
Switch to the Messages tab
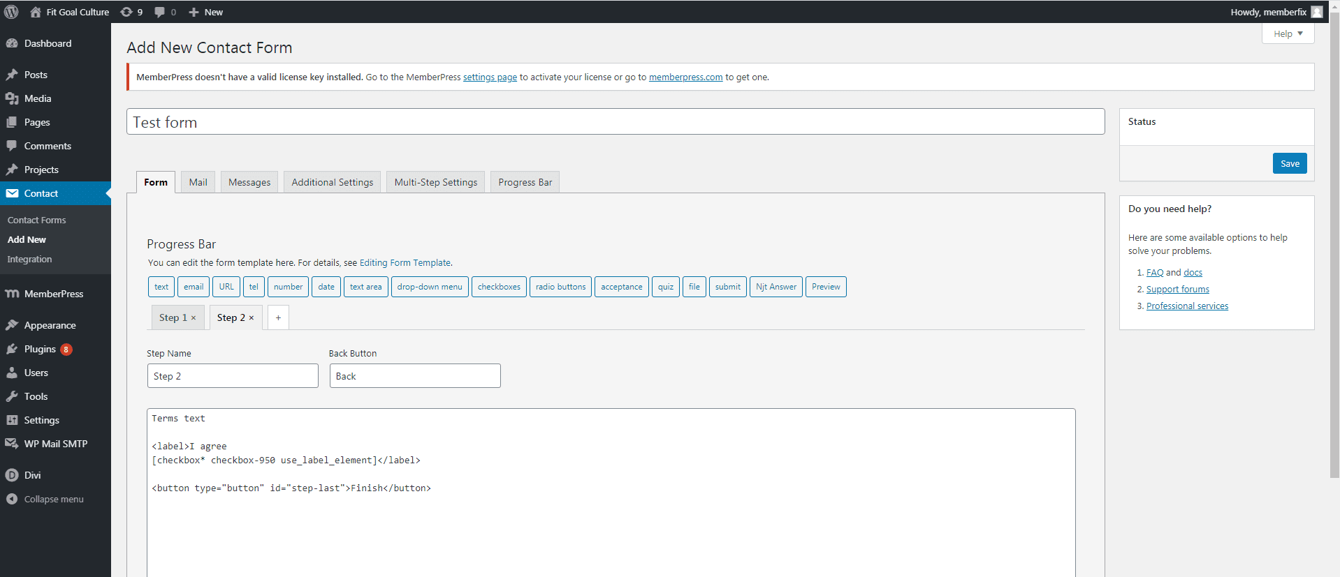pos(249,182)
